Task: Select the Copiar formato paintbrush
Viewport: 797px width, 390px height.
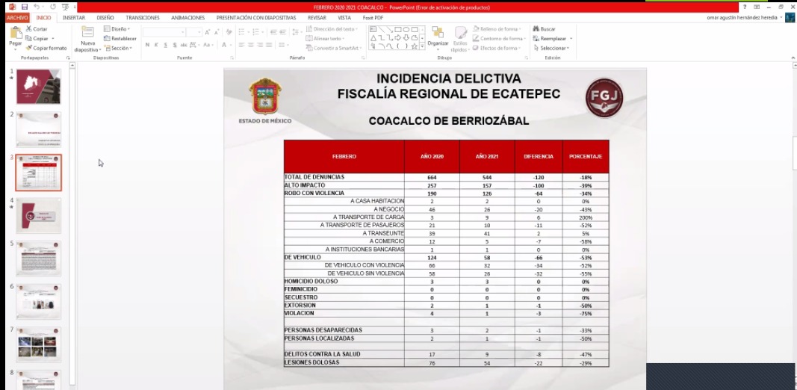Action: click(x=28, y=48)
